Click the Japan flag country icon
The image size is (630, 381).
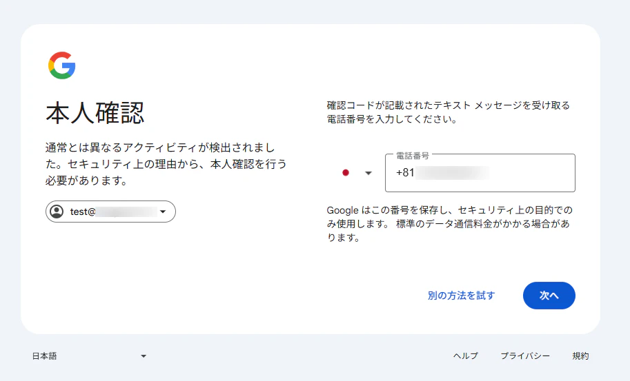[346, 173]
